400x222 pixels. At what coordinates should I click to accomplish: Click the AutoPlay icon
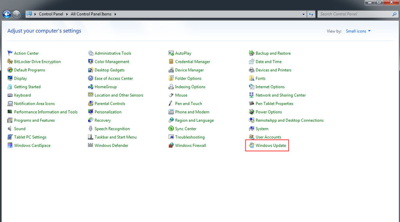click(171, 53)
